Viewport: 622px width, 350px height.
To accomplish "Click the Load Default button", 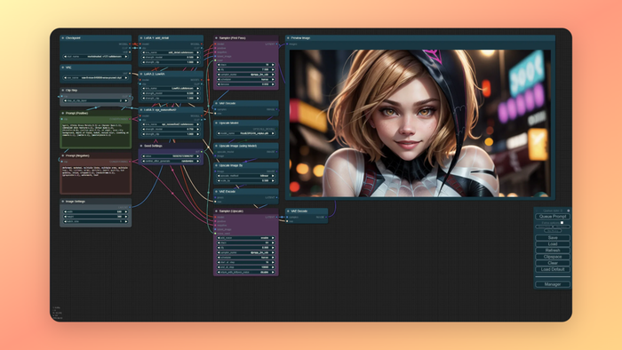I will (553, 269).
